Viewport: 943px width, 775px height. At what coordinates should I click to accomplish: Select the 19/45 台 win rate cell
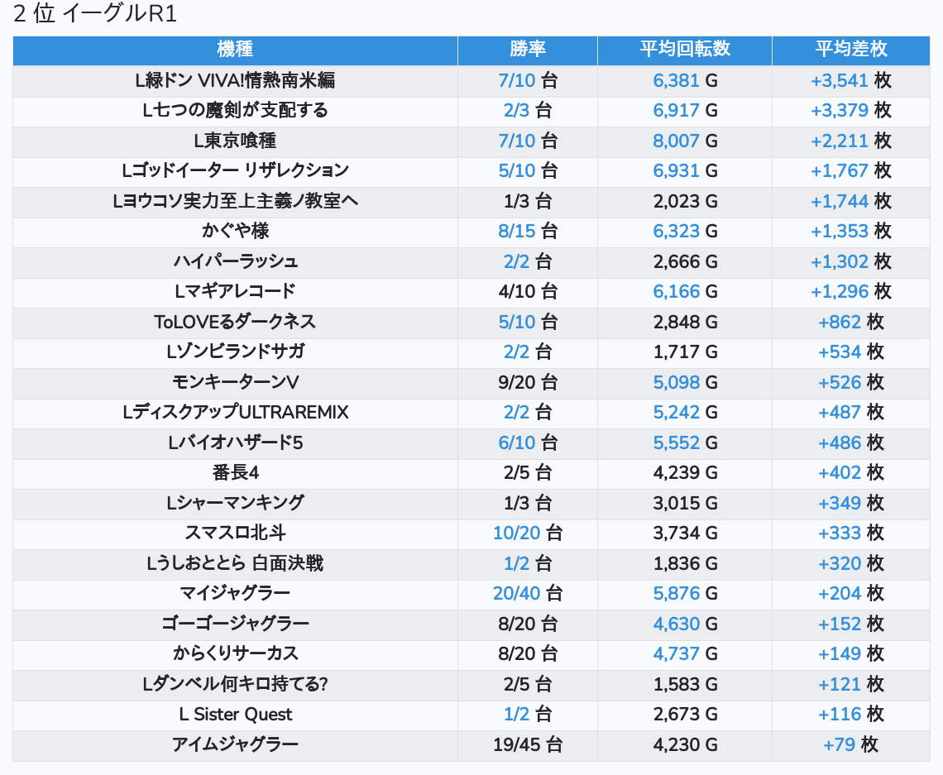(x=528, y=744)
